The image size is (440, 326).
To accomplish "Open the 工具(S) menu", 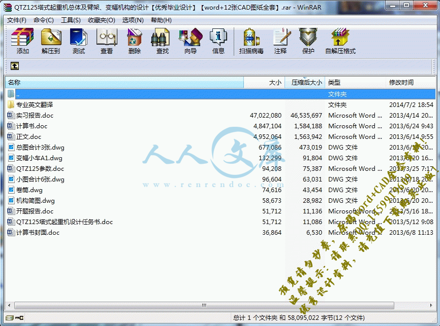I will (x=71, y=20).
